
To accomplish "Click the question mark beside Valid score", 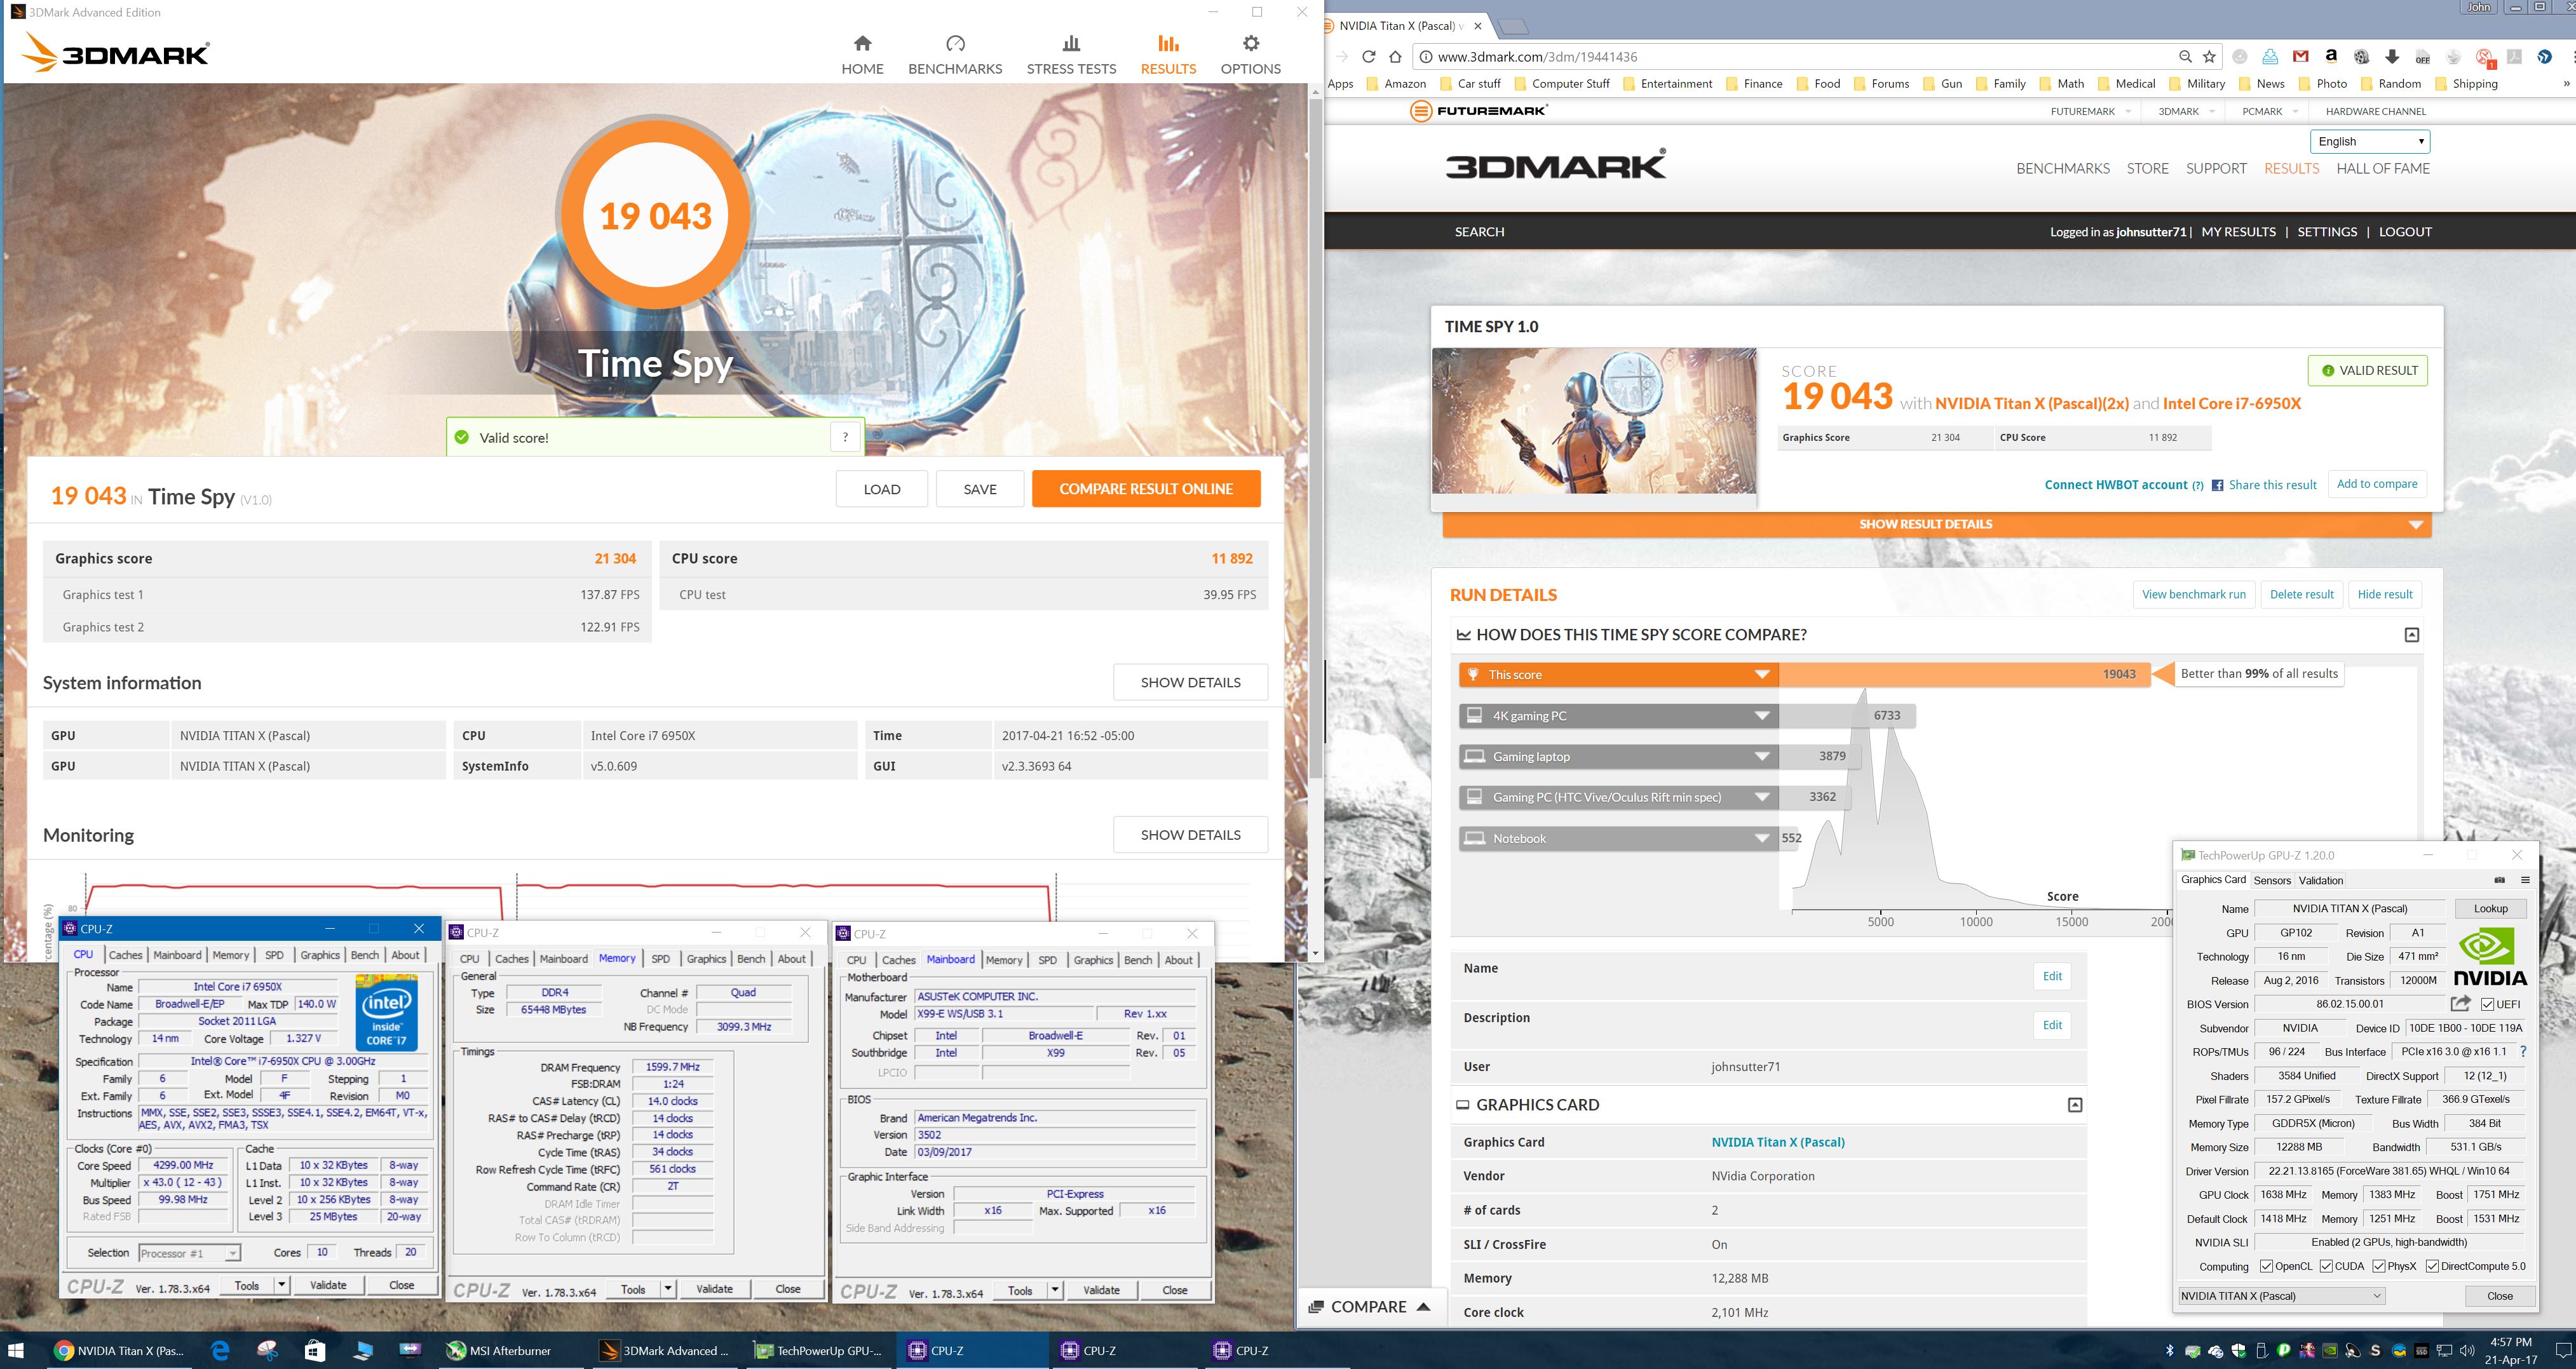I will 846,437.
